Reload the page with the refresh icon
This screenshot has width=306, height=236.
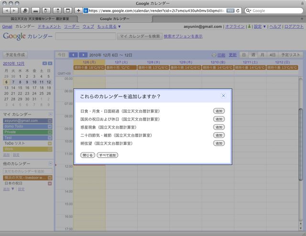(x=238, y=11)
